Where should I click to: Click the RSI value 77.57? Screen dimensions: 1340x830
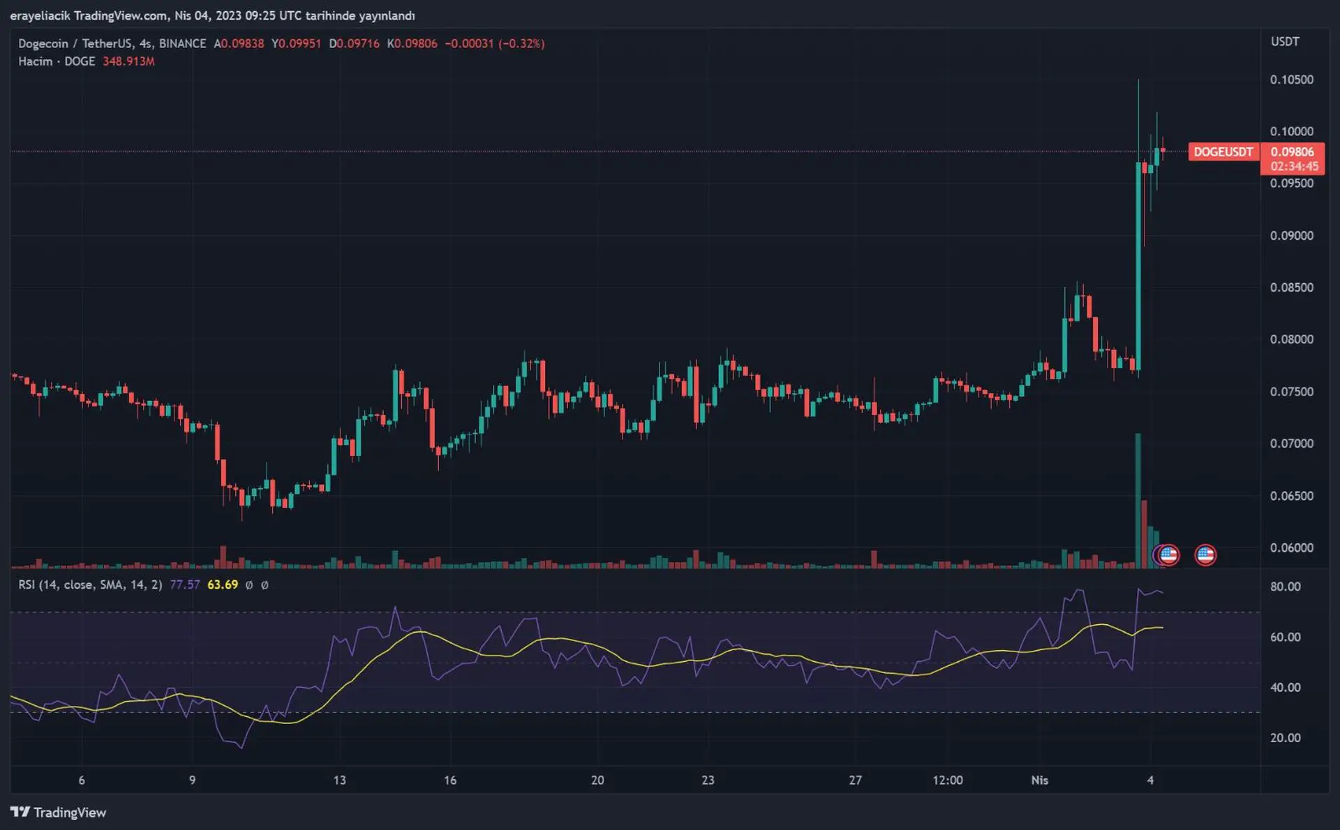[185, 584]
